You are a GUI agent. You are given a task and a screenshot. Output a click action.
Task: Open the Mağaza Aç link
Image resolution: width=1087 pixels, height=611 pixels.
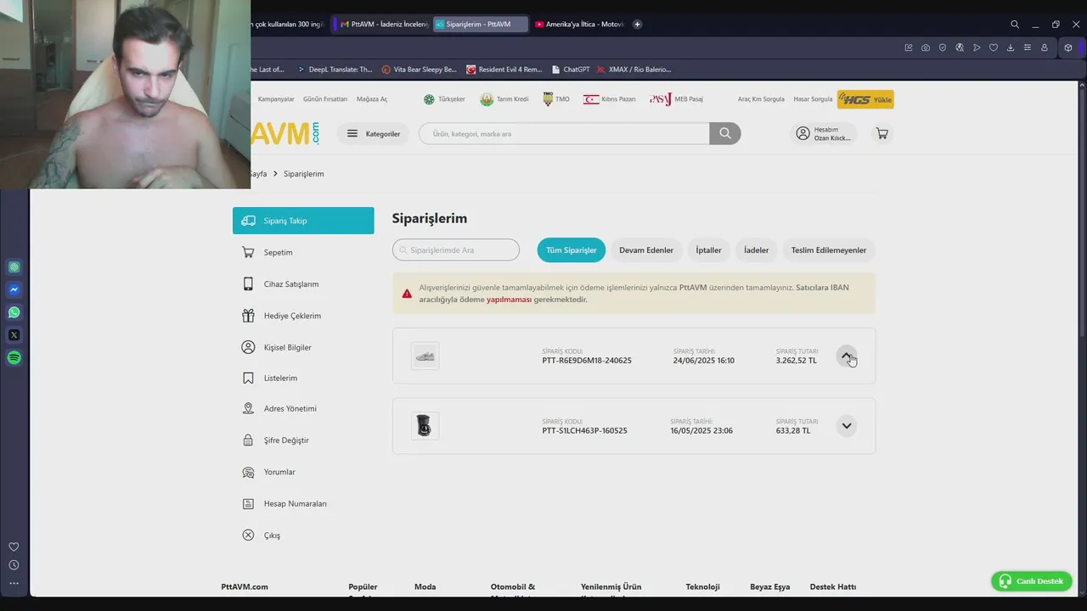[372, 99]
